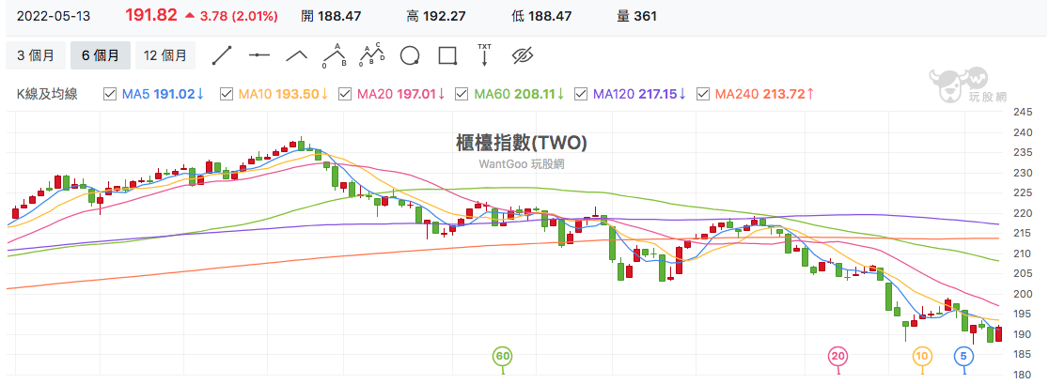Click the 245 price axis label

[x=1025, y=112]
